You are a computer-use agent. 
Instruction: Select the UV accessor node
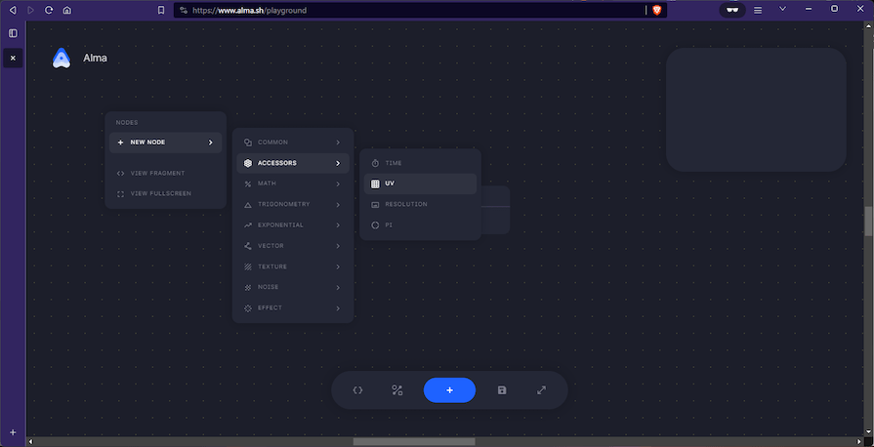click(420, 183)
